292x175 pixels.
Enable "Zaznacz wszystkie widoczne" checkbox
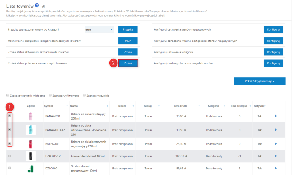click(x=8, y=95)
